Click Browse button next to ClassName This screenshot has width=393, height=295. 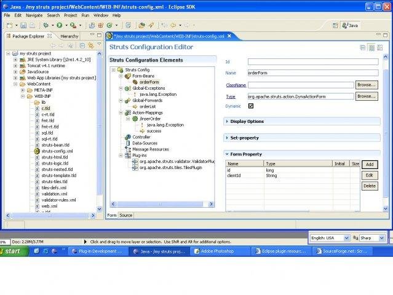(367, 85)
